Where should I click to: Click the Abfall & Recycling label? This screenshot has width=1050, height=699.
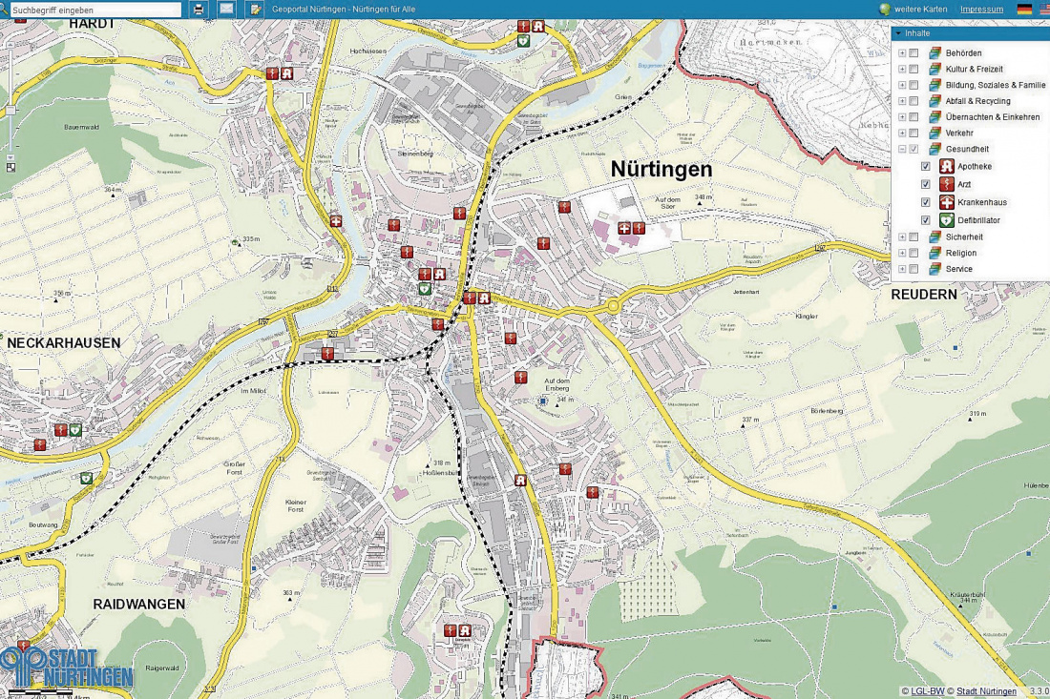[977, 101]
